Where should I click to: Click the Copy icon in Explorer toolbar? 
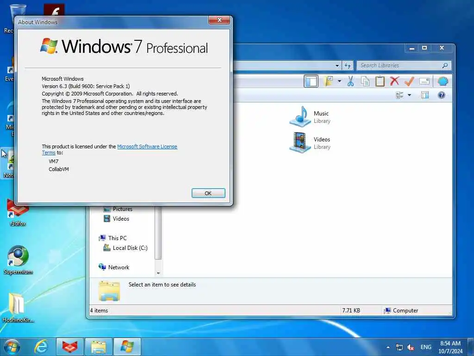365,81
